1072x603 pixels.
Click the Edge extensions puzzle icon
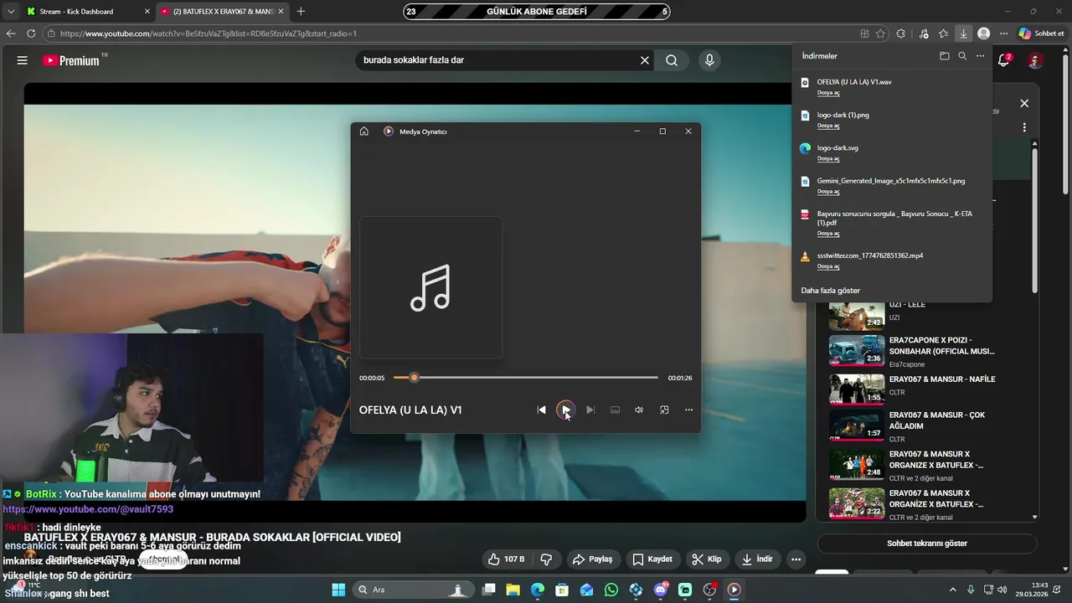tap(901, 33)
